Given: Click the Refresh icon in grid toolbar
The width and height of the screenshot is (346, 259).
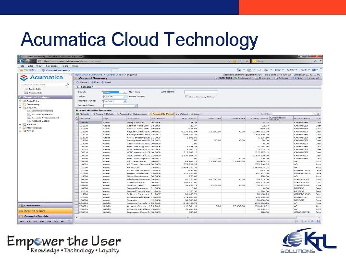Looking at the screenshot, I should tap(77, 114).
